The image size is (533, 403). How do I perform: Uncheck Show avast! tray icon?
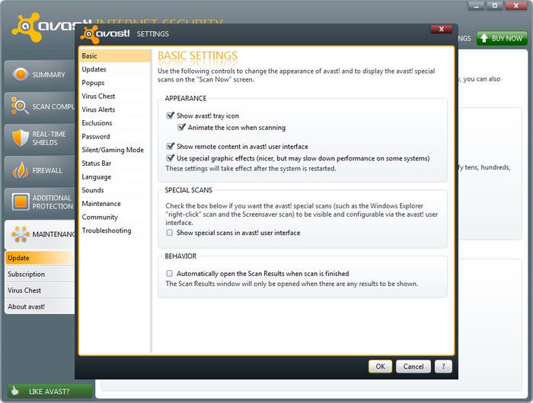click(171, 116)
